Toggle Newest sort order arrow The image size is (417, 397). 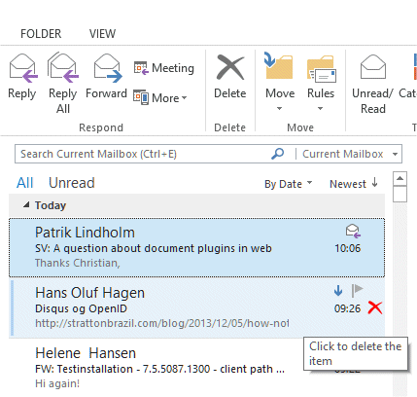coord(375,183)
